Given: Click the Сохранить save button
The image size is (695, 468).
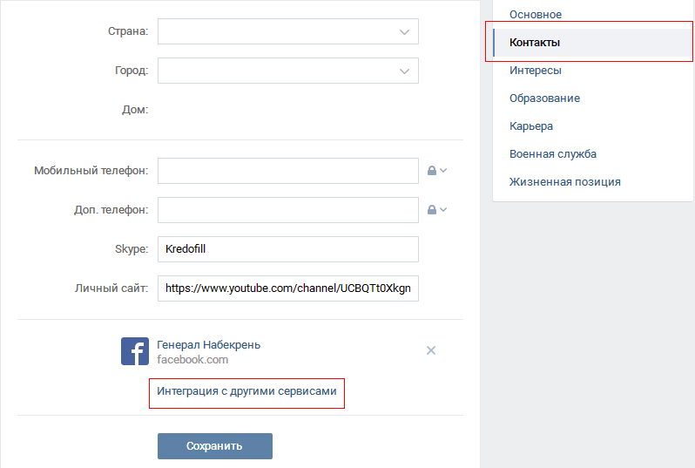Looking at the screenshot, I should 215,446.
